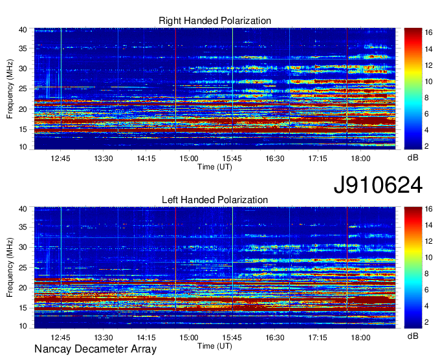Click the 40 MHz tick on Right Handed plot
This screenshot has width=440, height=357.
coord(23,30)
